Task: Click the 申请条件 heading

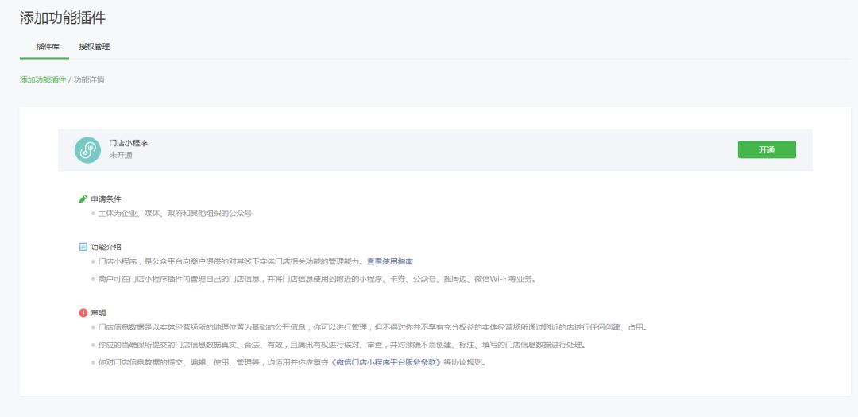Action: pyautogui.click(x=106, y=199)
